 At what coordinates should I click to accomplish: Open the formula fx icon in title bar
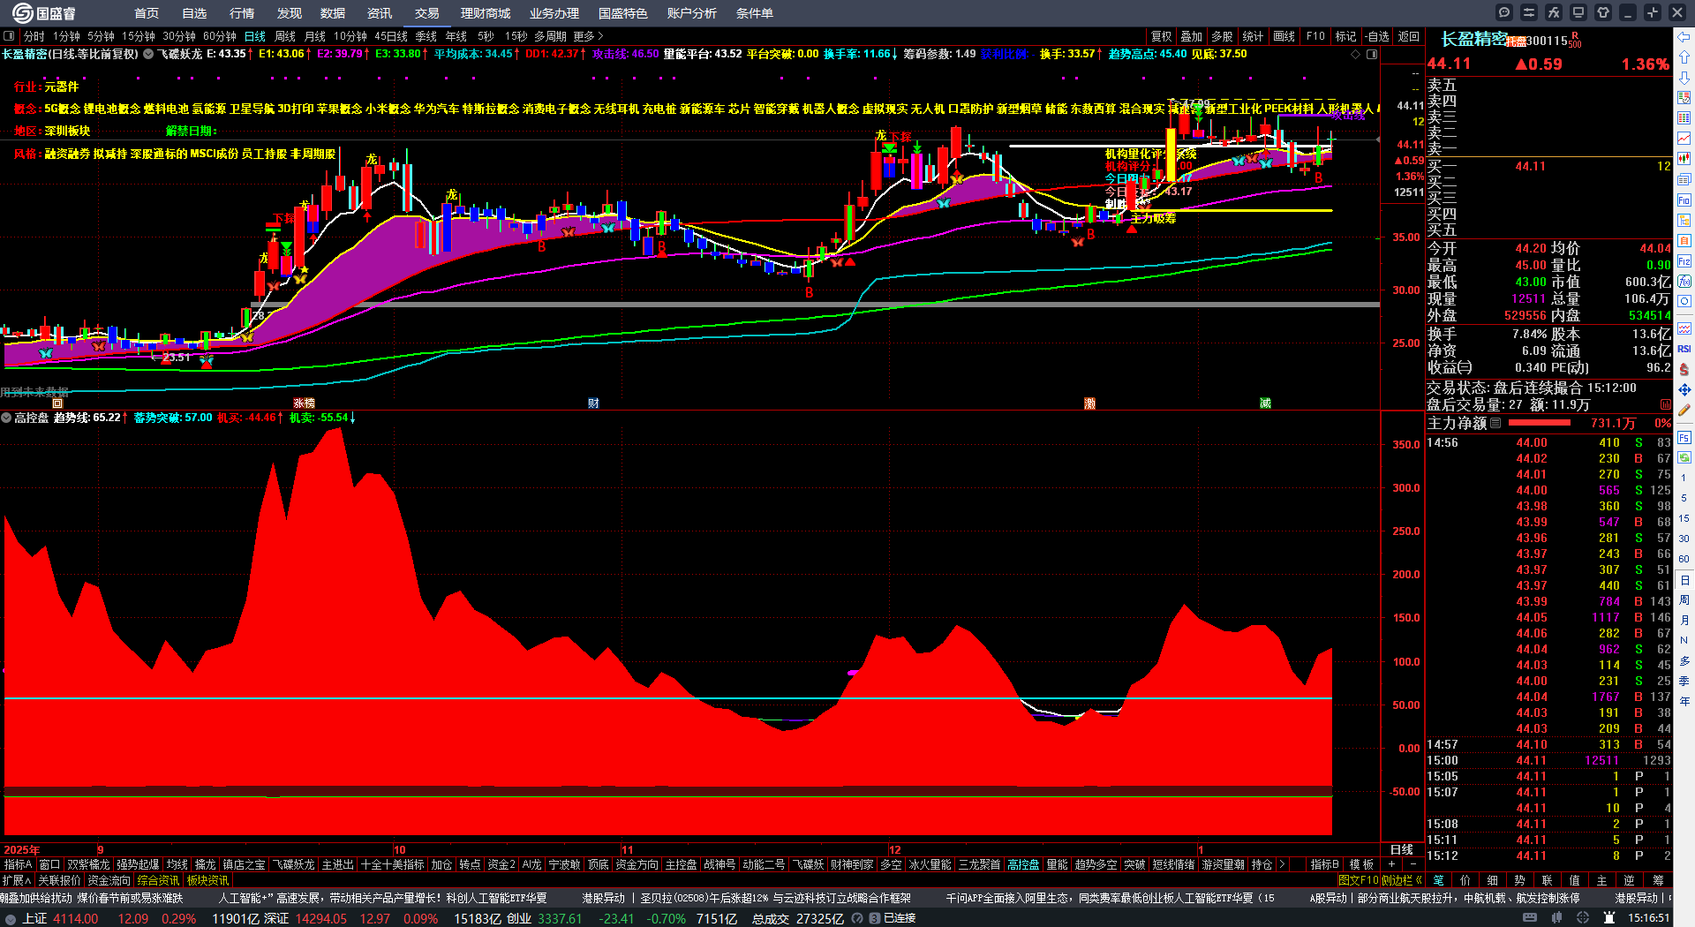[x=1554, y=12]
